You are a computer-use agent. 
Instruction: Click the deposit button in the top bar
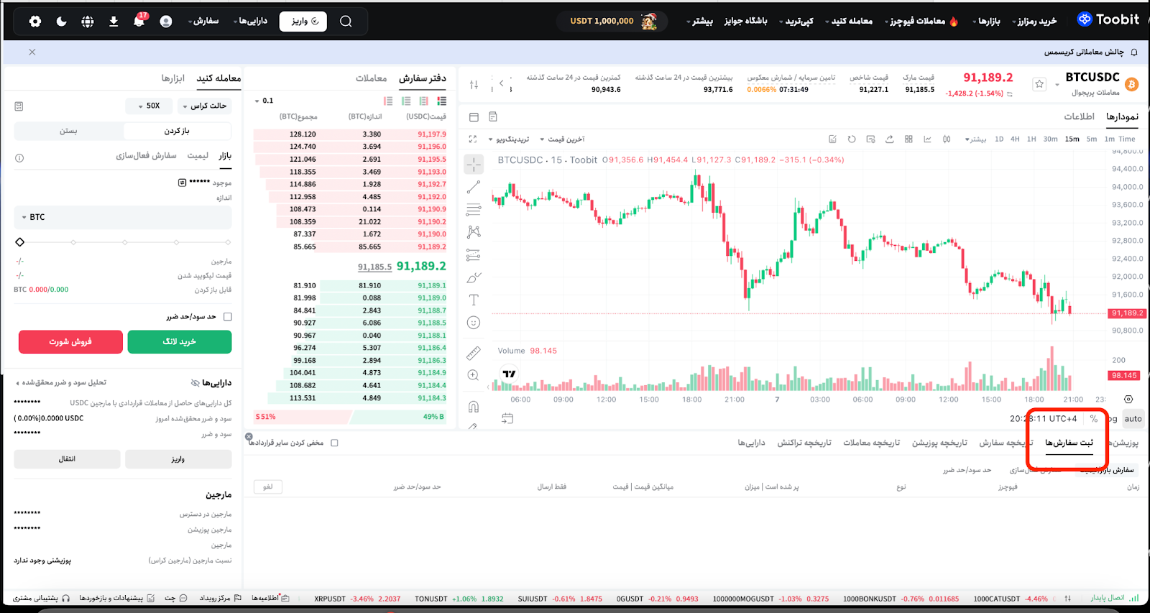[305, 22]
